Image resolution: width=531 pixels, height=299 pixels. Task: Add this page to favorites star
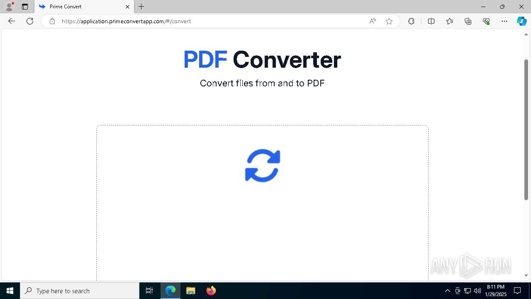point(389,21)
